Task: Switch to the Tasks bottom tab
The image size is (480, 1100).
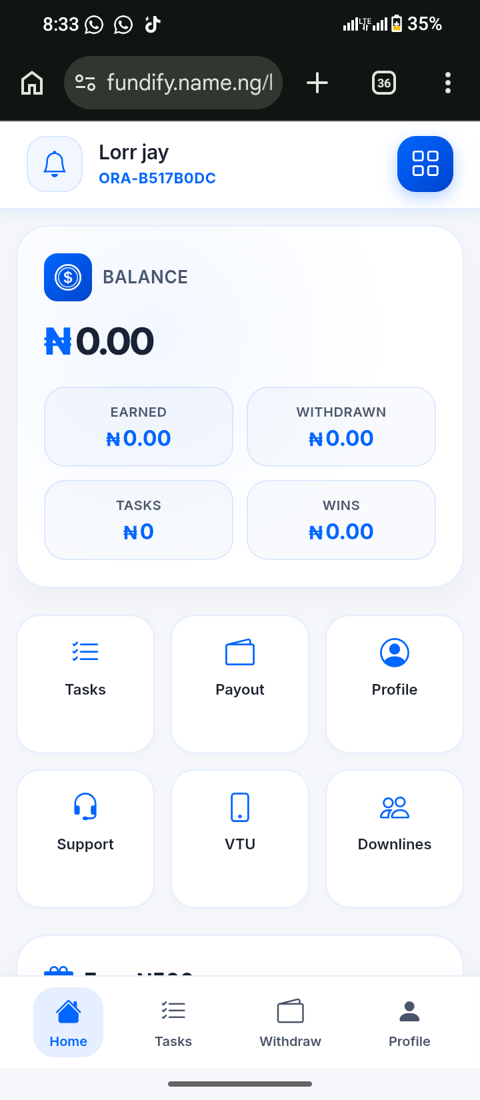Action: coord(173,1022)
